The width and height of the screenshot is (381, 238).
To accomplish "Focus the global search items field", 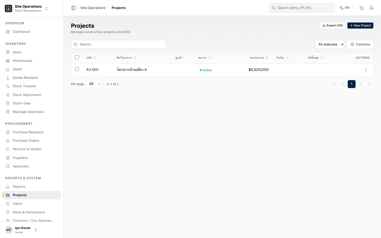I will pos(302,8).
